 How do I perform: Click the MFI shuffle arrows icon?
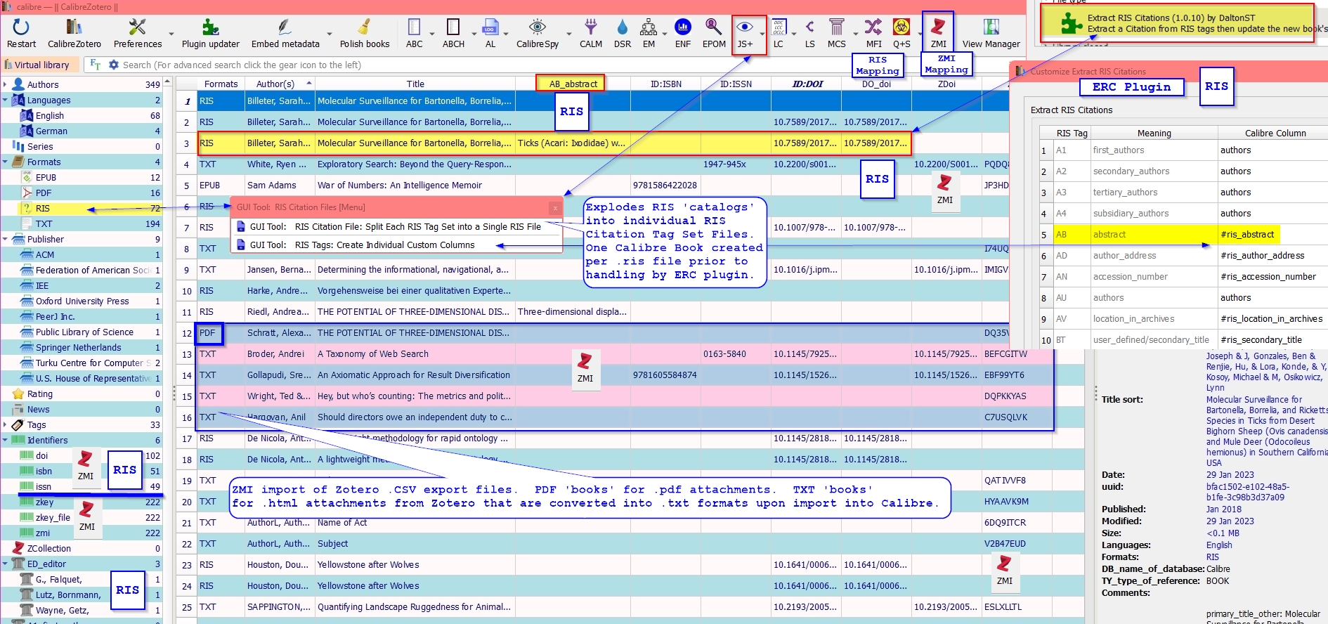coord(873,28)
